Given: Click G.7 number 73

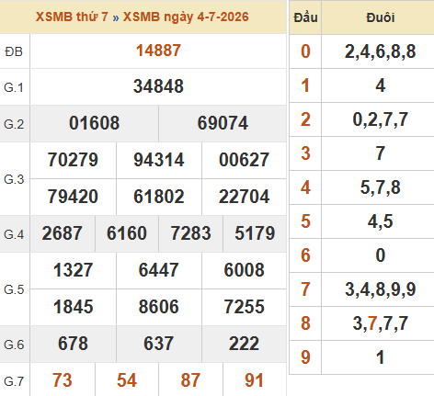Looking at the screenshot, I should [x=63, y=380].
